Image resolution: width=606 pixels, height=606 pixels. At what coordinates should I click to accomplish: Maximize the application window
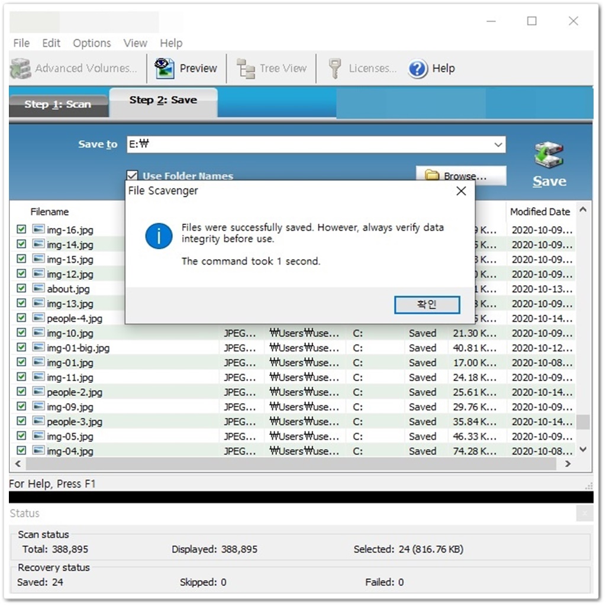(532, 21)
